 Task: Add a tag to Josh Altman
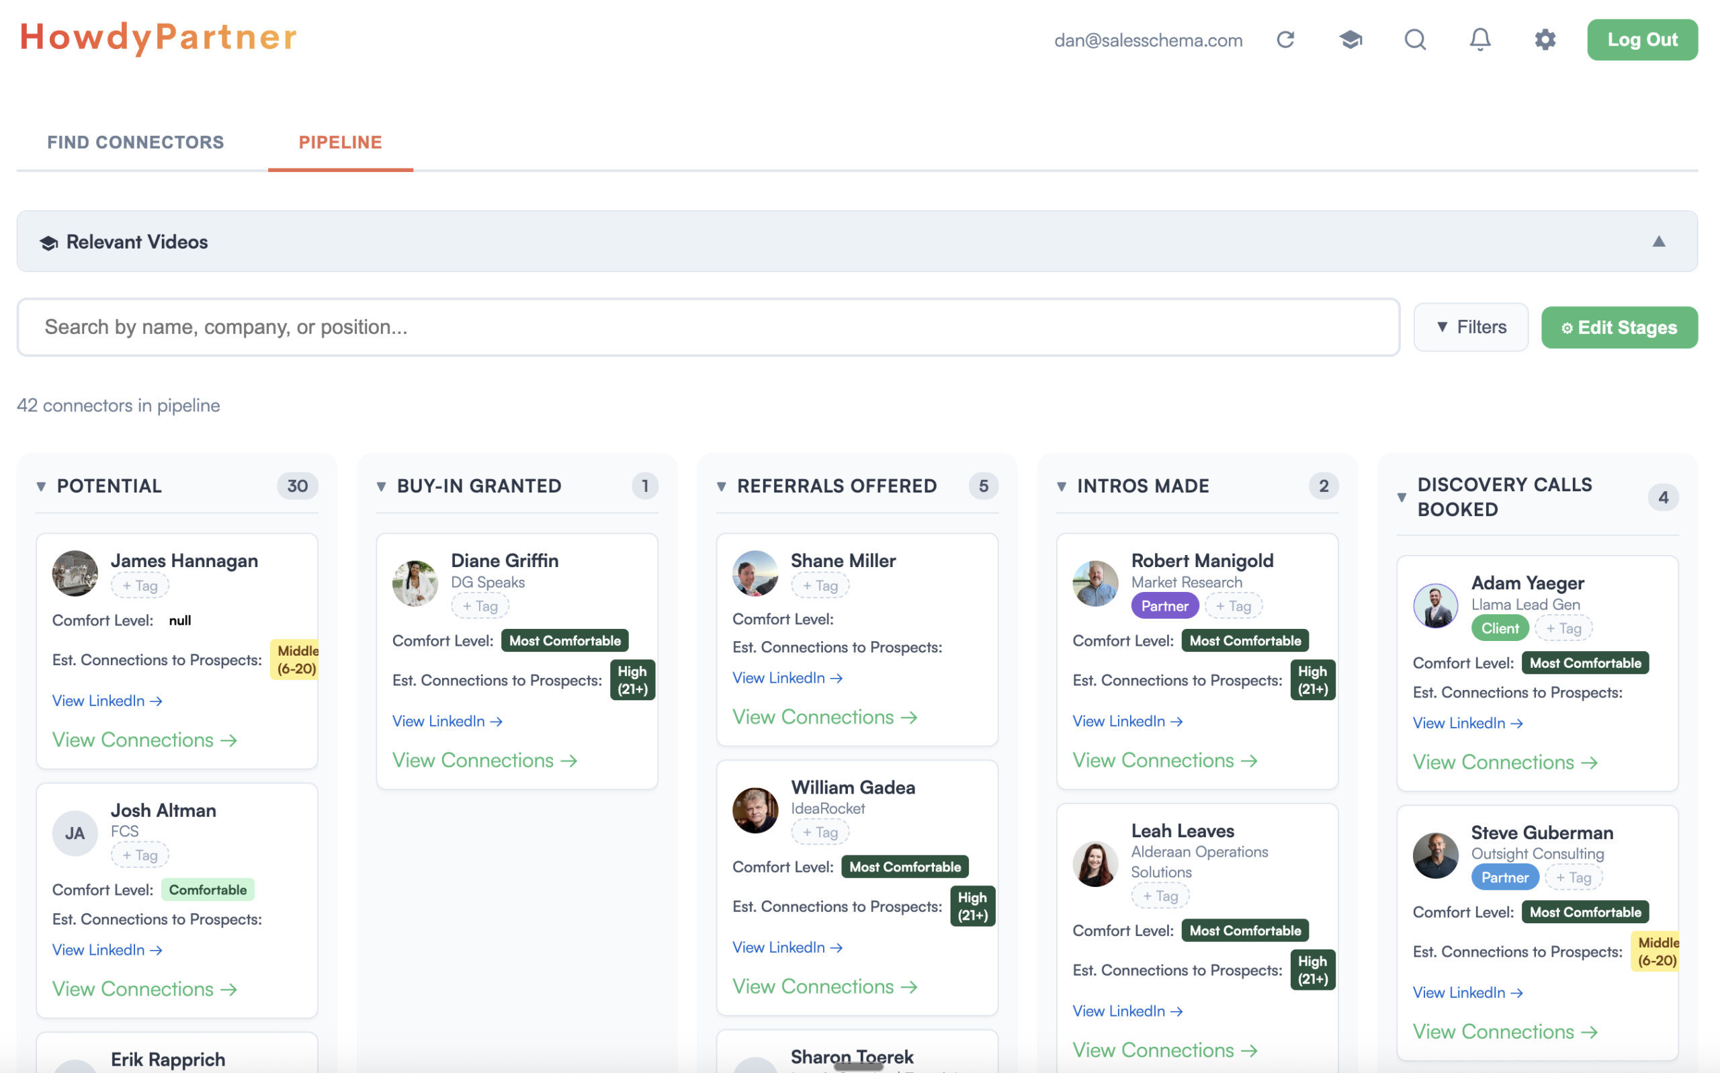coord(139,855)
